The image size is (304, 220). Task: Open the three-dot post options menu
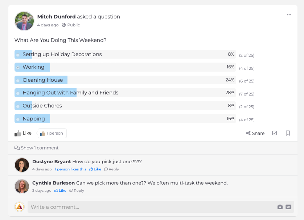click(x=289, y=15)
